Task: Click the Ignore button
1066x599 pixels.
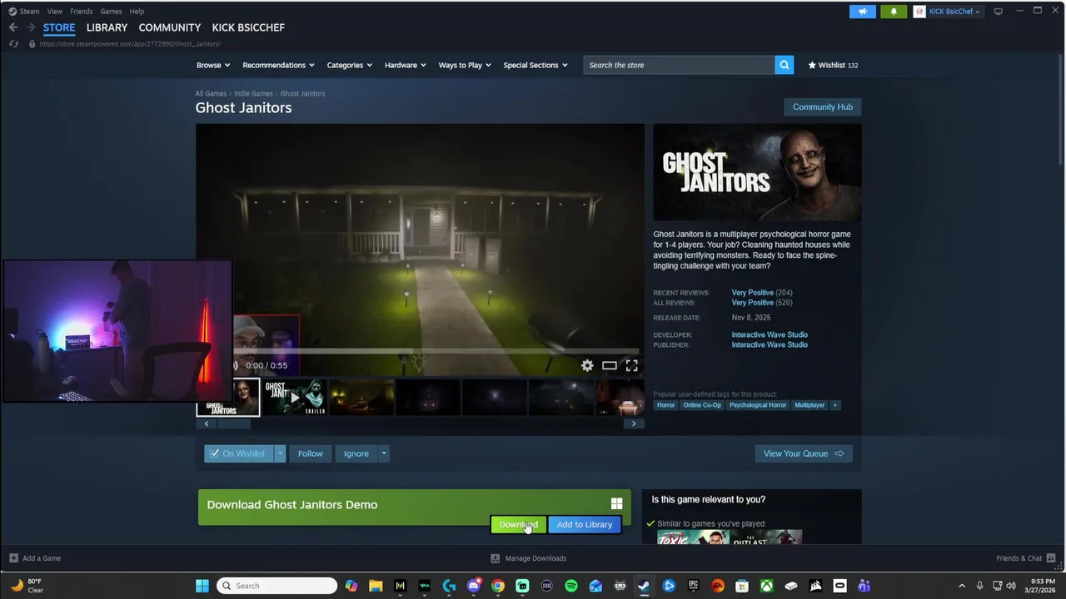Action: [356, 453]
